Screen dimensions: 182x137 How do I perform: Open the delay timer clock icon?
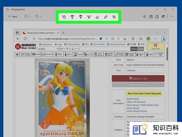[36, 16]
